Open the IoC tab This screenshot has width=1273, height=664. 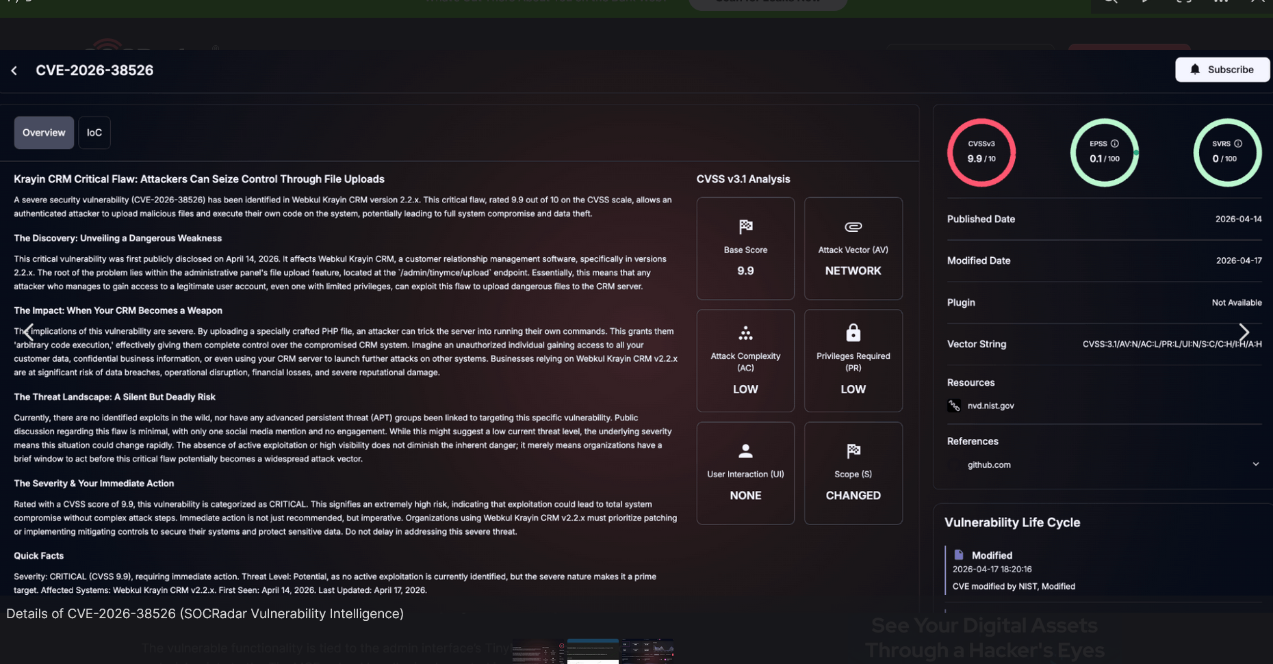tap(94, 133)
